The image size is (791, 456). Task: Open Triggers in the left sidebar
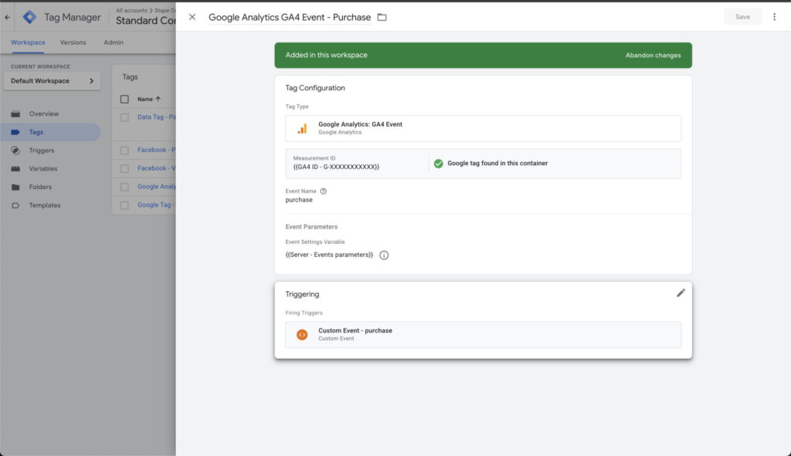[x=42, y=150]
